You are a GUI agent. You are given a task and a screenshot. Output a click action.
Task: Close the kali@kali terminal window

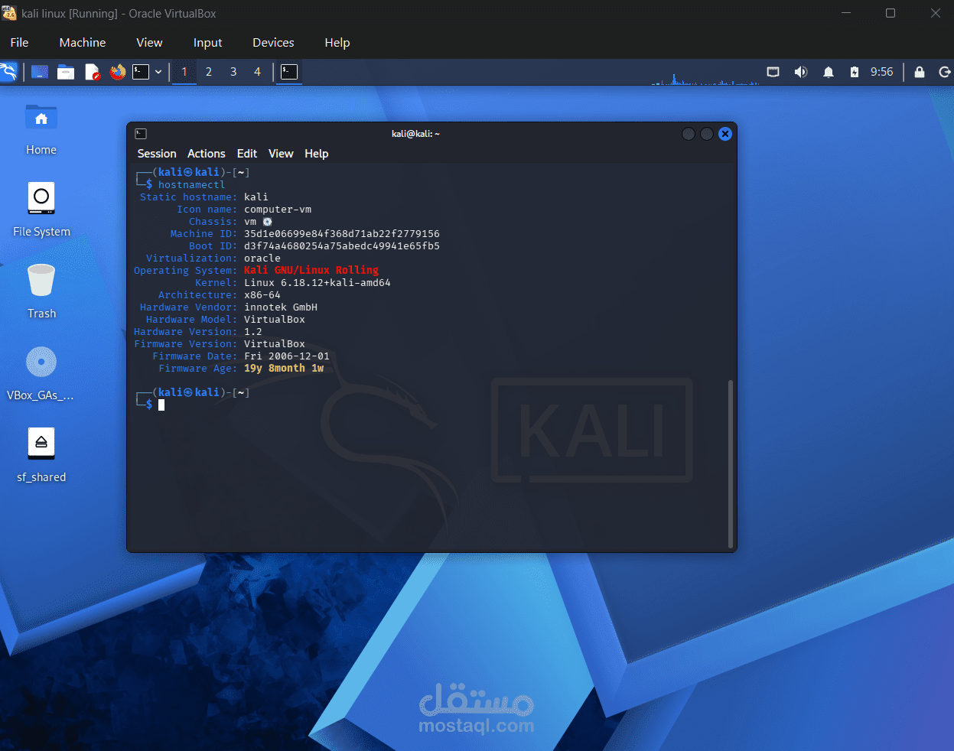click(725, 134)
